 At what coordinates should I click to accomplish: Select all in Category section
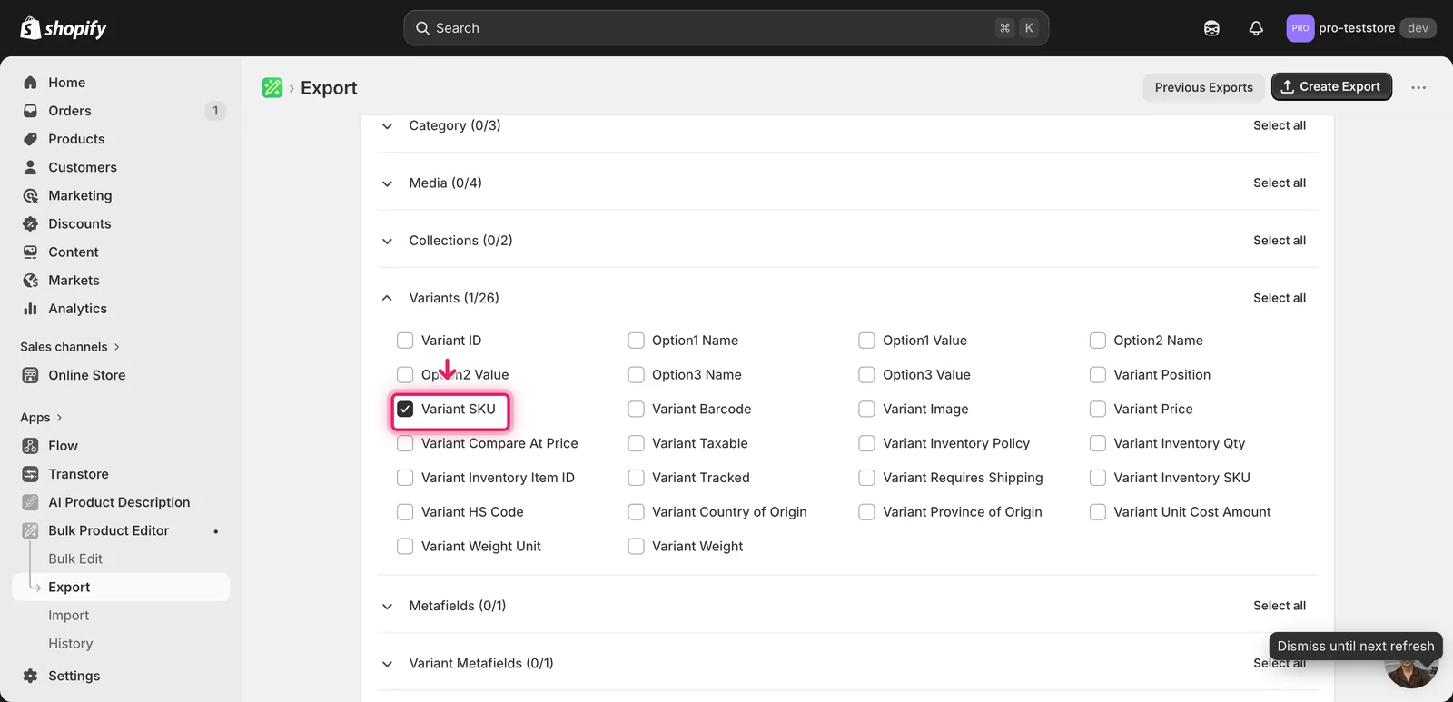[x=1280, y=125]
